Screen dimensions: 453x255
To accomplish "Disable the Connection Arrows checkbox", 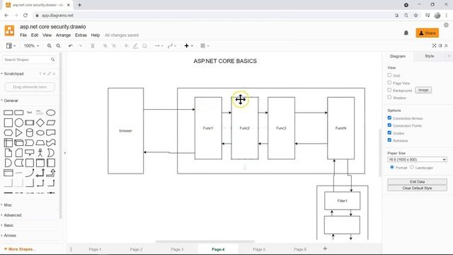I will pos(389,118).
